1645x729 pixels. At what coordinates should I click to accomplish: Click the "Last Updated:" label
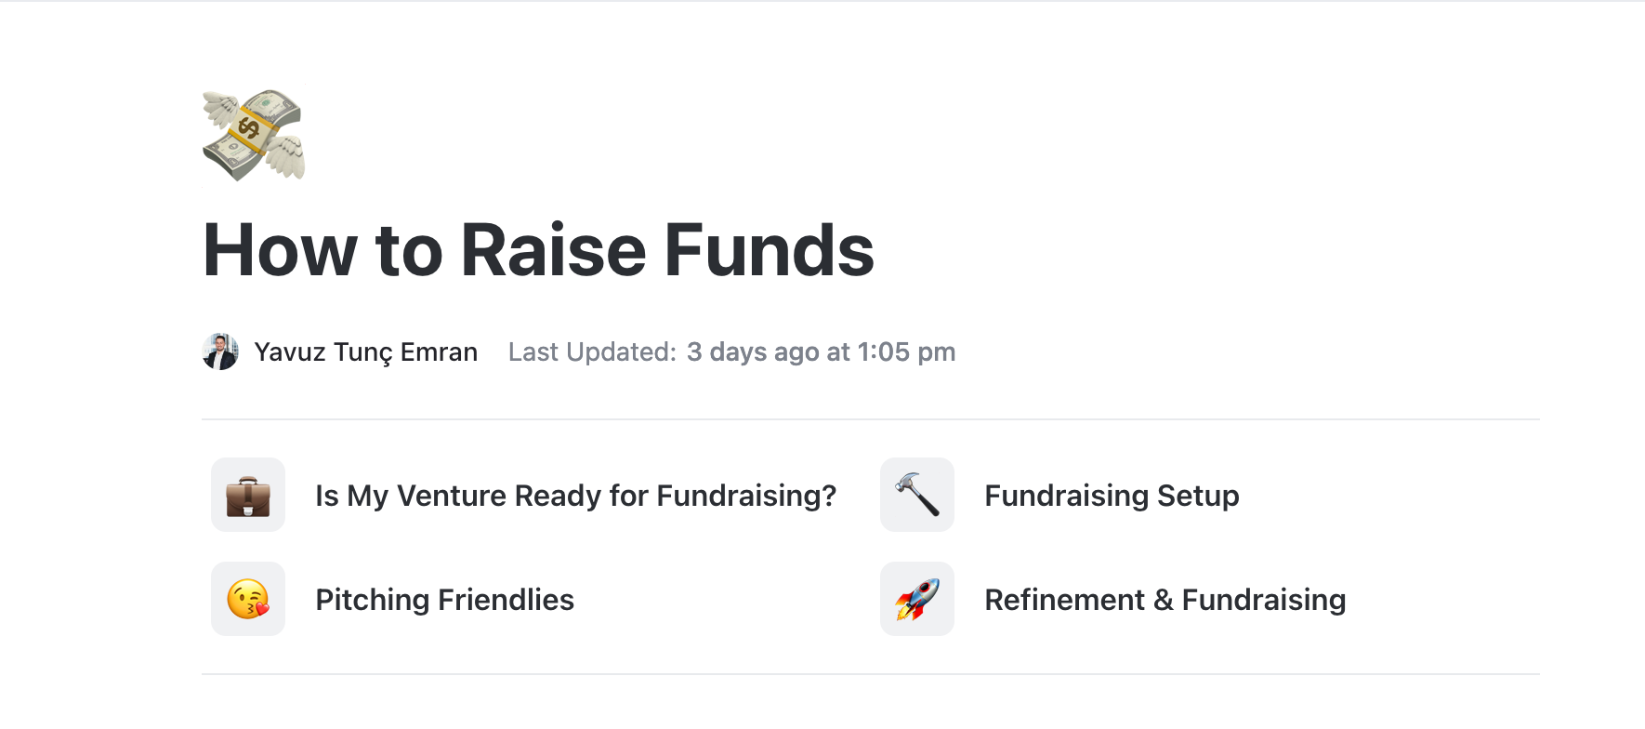coord(591,352)
